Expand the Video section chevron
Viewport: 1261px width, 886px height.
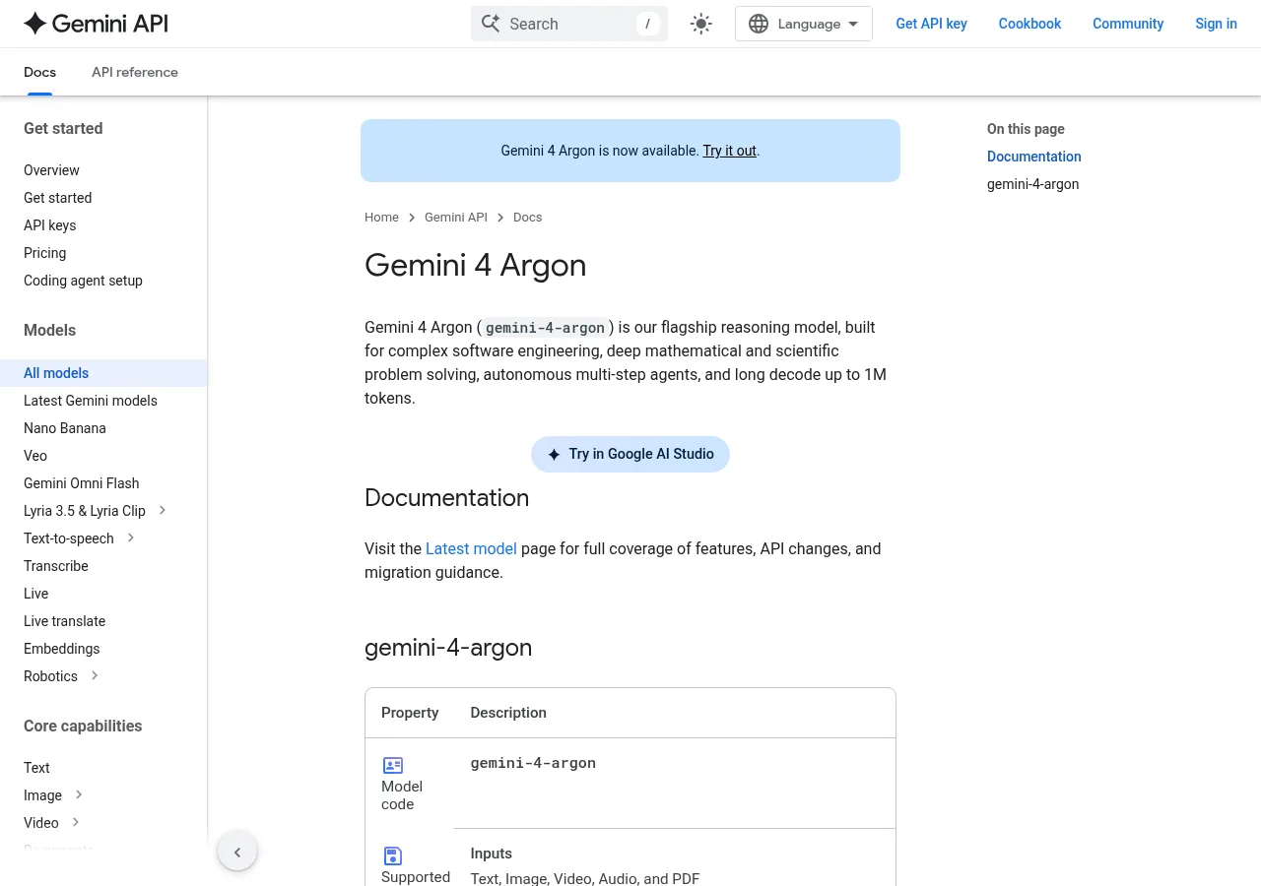(76, 822)
